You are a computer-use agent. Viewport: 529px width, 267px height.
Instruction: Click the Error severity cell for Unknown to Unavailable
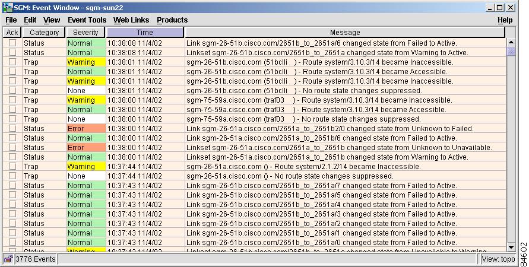pos(86,147)
